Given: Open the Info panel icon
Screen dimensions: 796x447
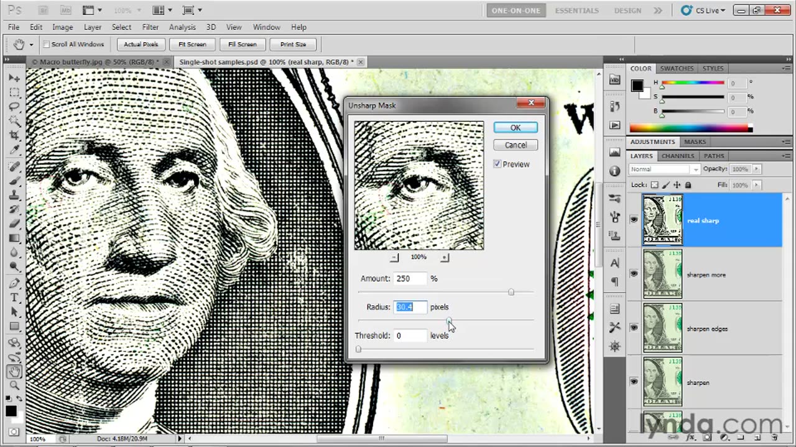Looking at the screenshot, I should tap(615, 171).
